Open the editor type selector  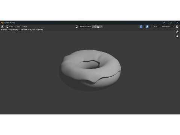tap(3, 27)
